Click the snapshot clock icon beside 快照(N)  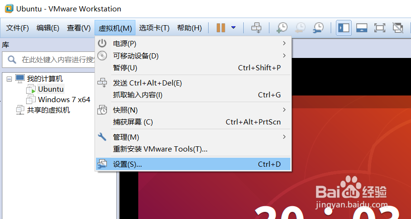pos(102,110)
